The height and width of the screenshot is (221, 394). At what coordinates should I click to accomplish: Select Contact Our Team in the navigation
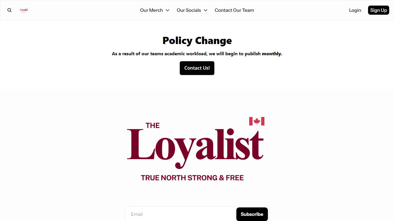[234, 10]
